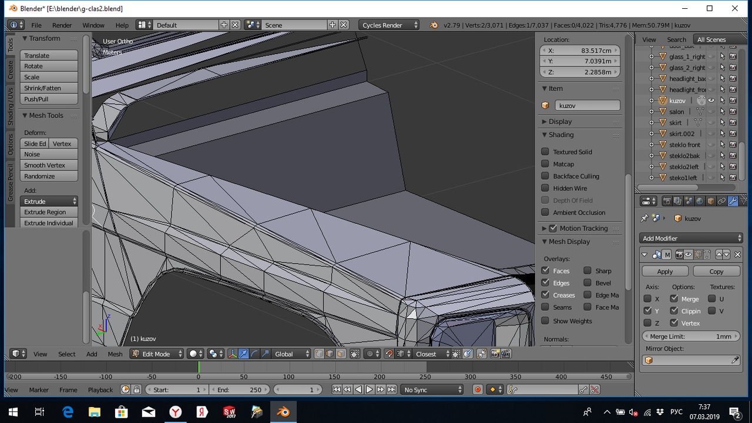Toggle proportional editing icon in header
The width and height of the screenshot is (752, 423).
370,354
